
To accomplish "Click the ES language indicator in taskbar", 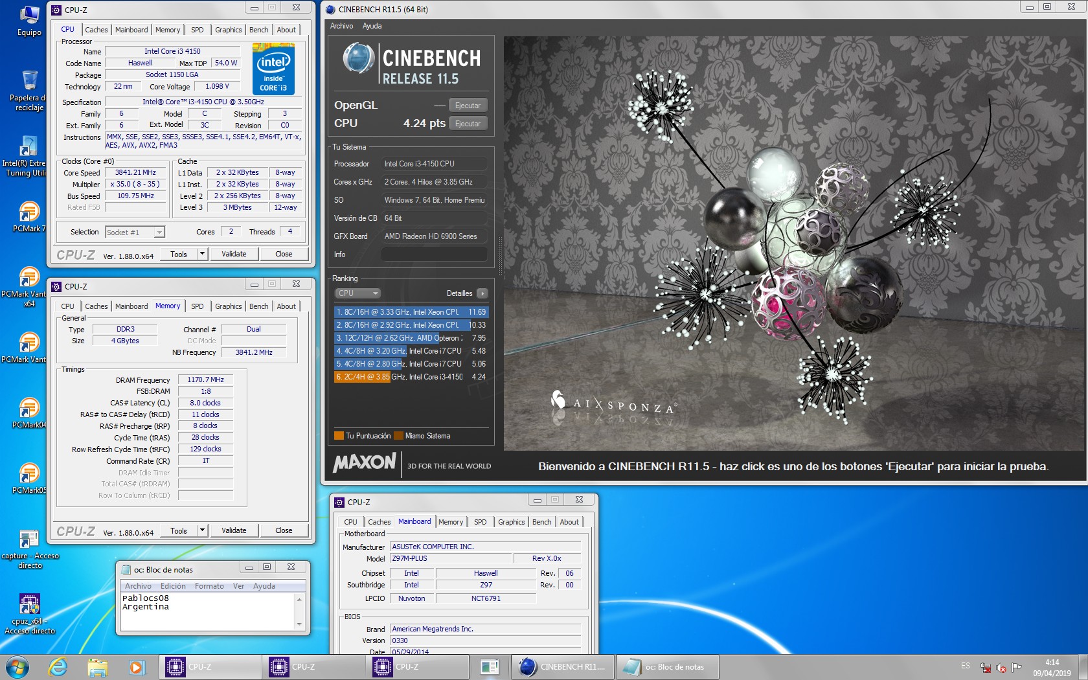I will (x=966, y=666).
